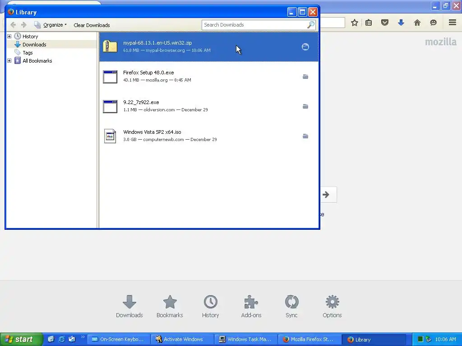Click the exe icon beside 9.22_7z922.exe
The height and width of the screenshot is (346, 462).
click(x=110, y=106)
